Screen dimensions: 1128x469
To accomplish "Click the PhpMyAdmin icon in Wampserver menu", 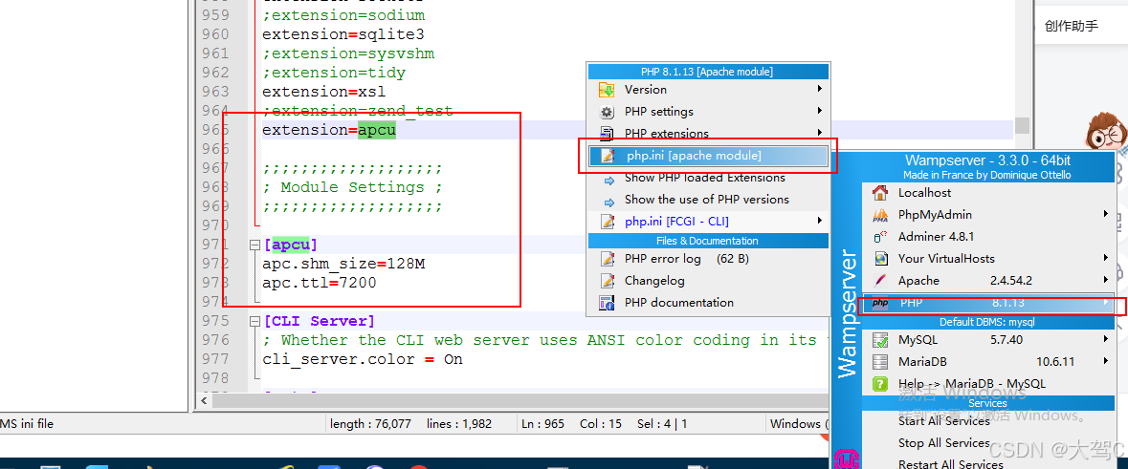I will point(880,215).
